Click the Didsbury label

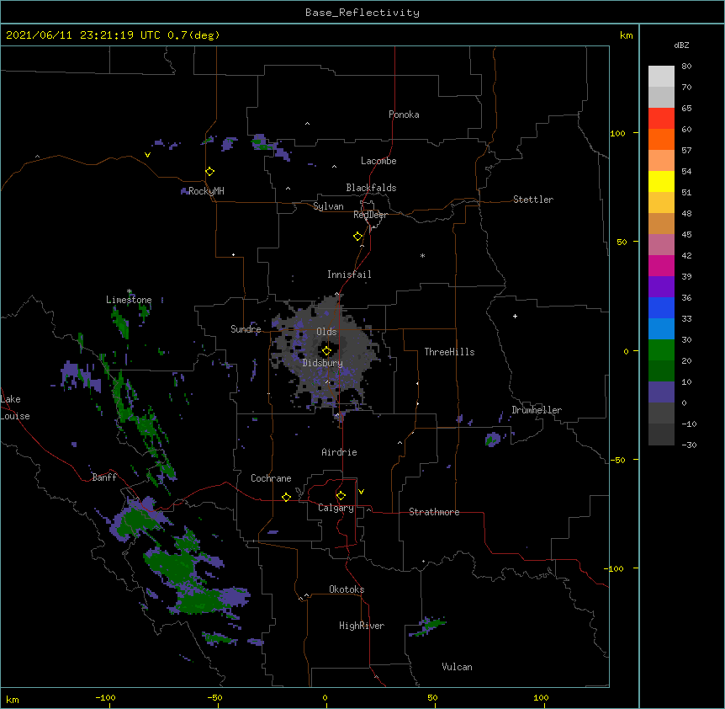tap(323, 363)
